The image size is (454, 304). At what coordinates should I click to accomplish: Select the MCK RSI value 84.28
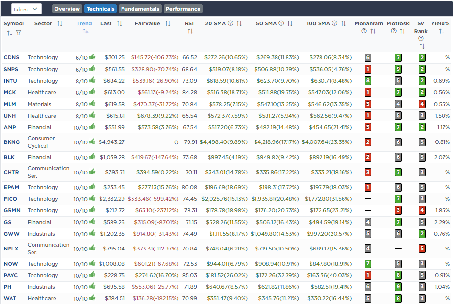tap(189, 93)
